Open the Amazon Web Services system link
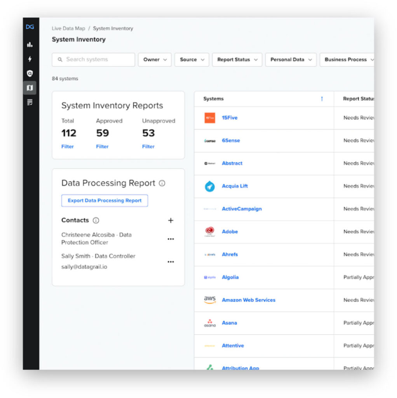This screenshot has height=398, width=397. point(248,300)
